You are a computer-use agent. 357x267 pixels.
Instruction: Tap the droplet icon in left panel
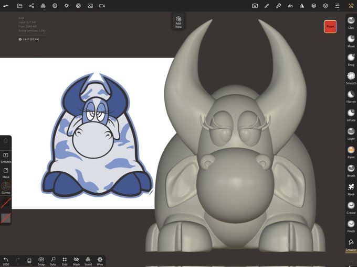[6, 140]
